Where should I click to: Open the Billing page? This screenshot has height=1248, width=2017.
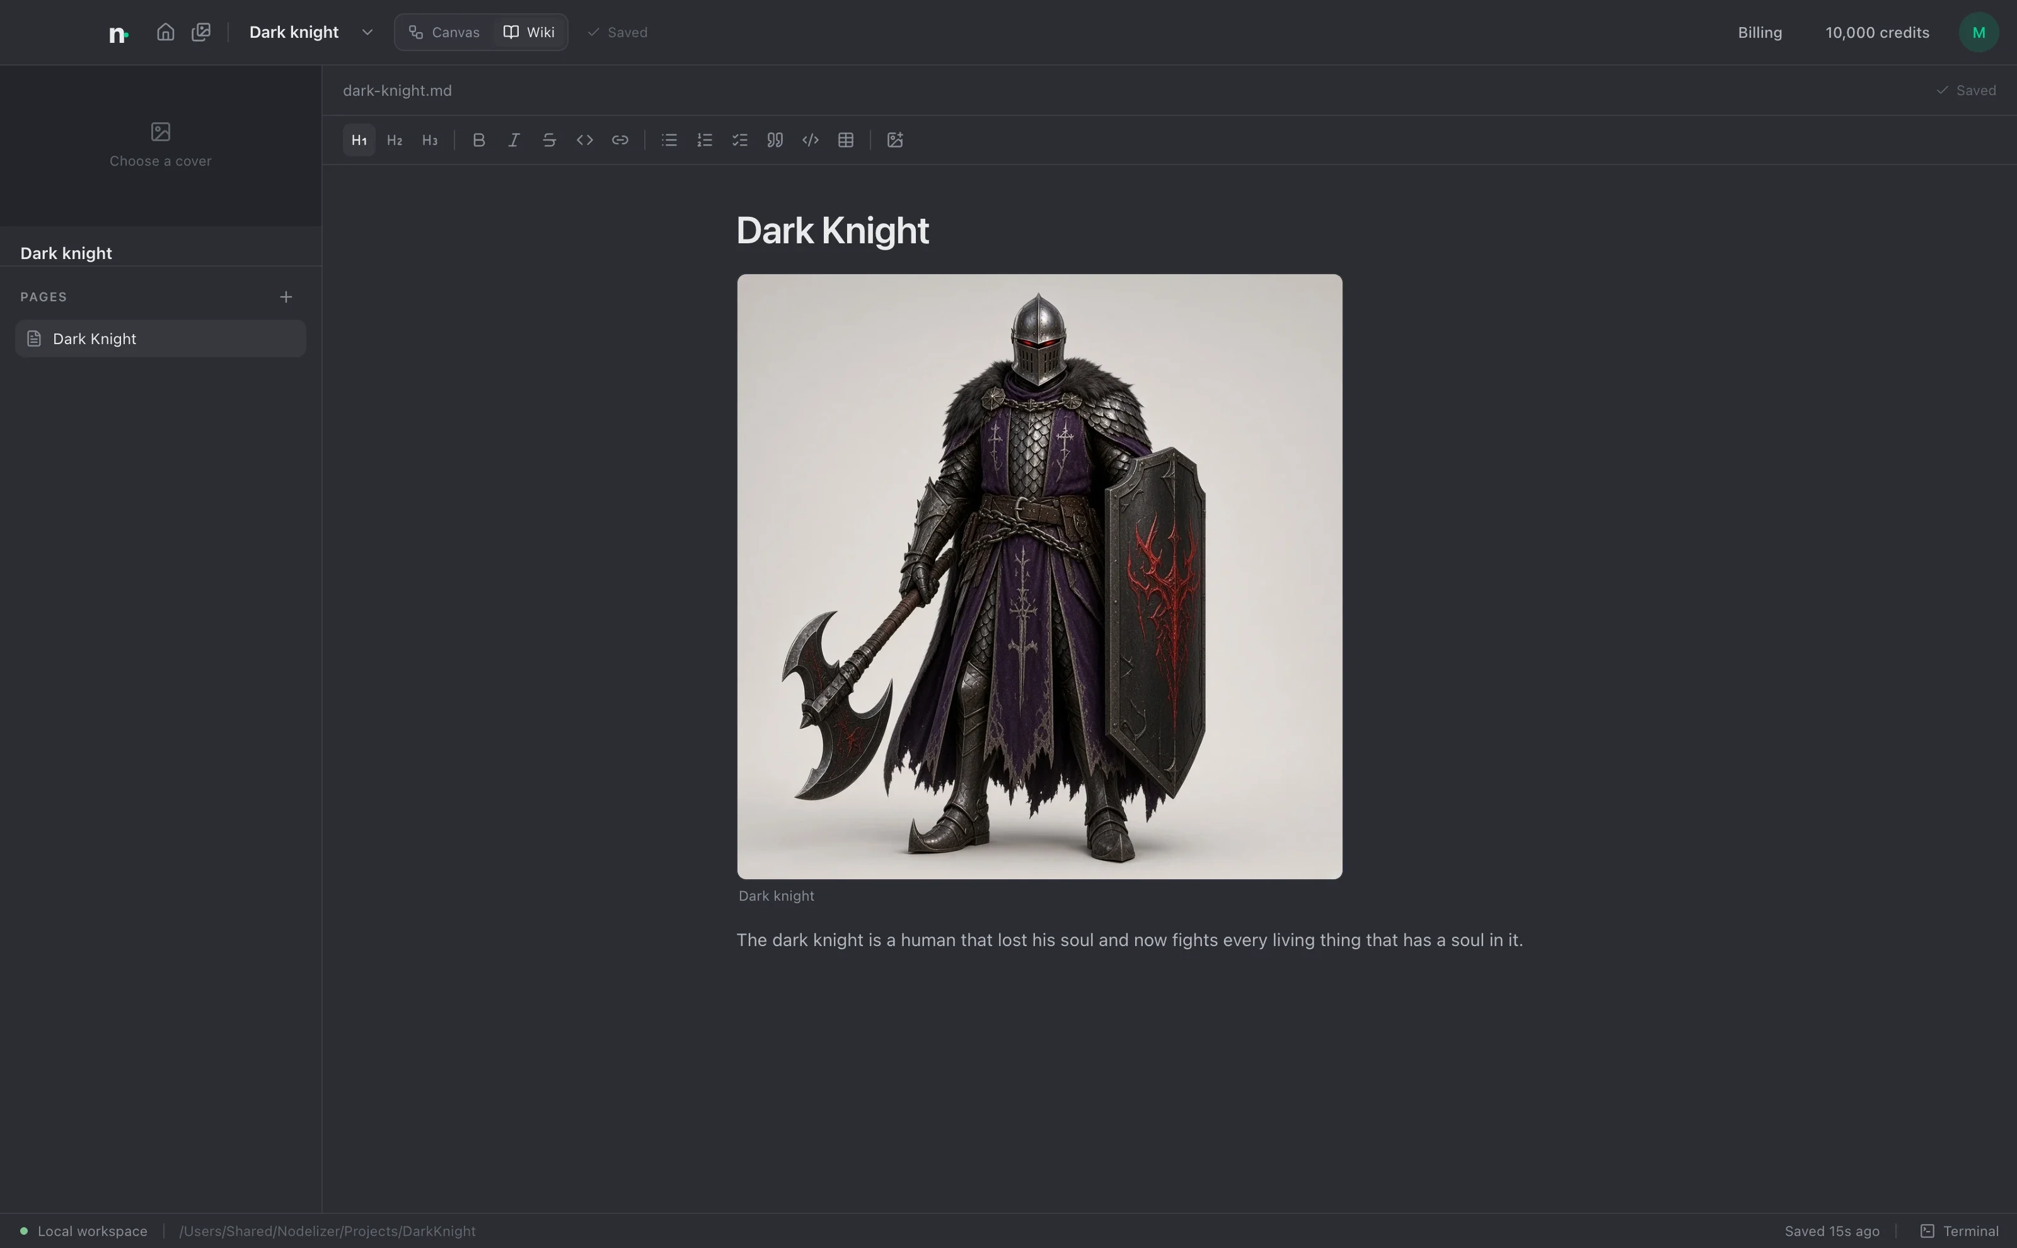coord(1759,32)
